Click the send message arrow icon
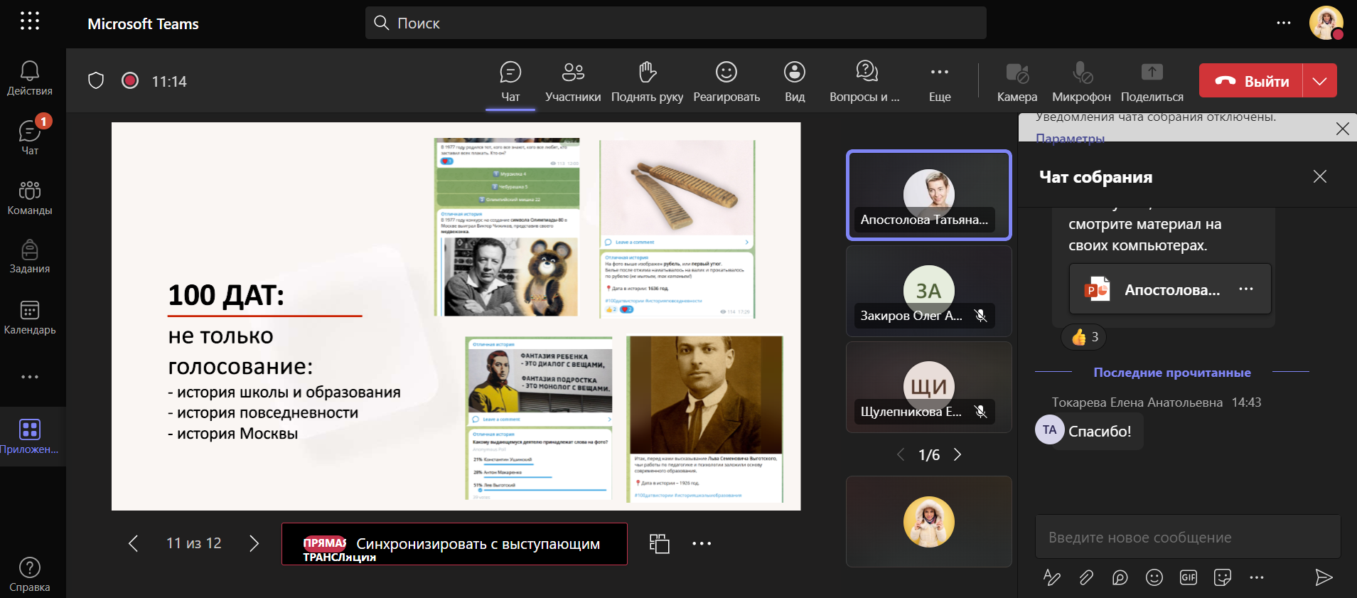The height and width of the screenshot is (598, 1357). [1323, 577]
